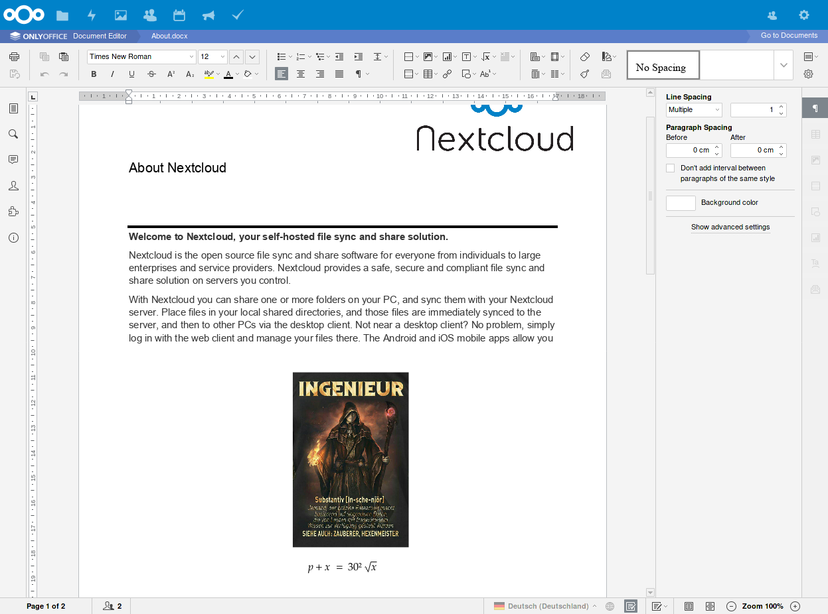Enable "Don't add interval between paragraphs" checkbox
This screenshot has height=614, width=828.
tap(671, 168)
